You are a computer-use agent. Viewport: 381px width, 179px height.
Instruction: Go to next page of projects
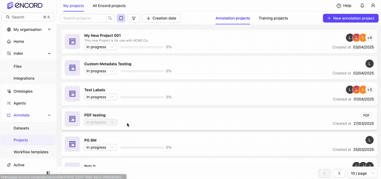[x=339, y=173]
